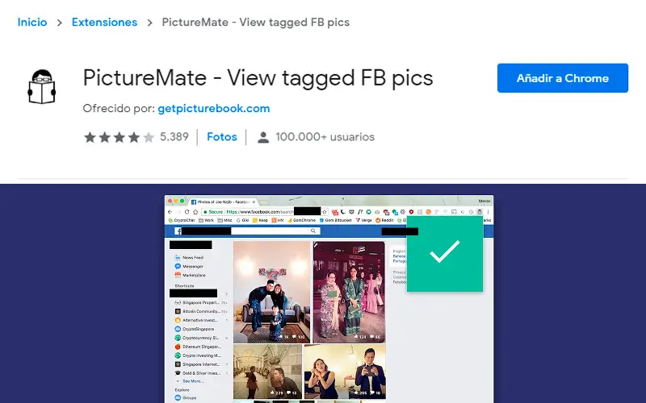
Task: Open the Verge bookmark in preview browser
Action: pyautogui.click(x=364, y=220)
